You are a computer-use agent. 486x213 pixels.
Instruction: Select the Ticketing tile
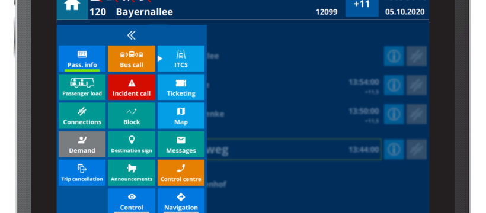point(181,87)
